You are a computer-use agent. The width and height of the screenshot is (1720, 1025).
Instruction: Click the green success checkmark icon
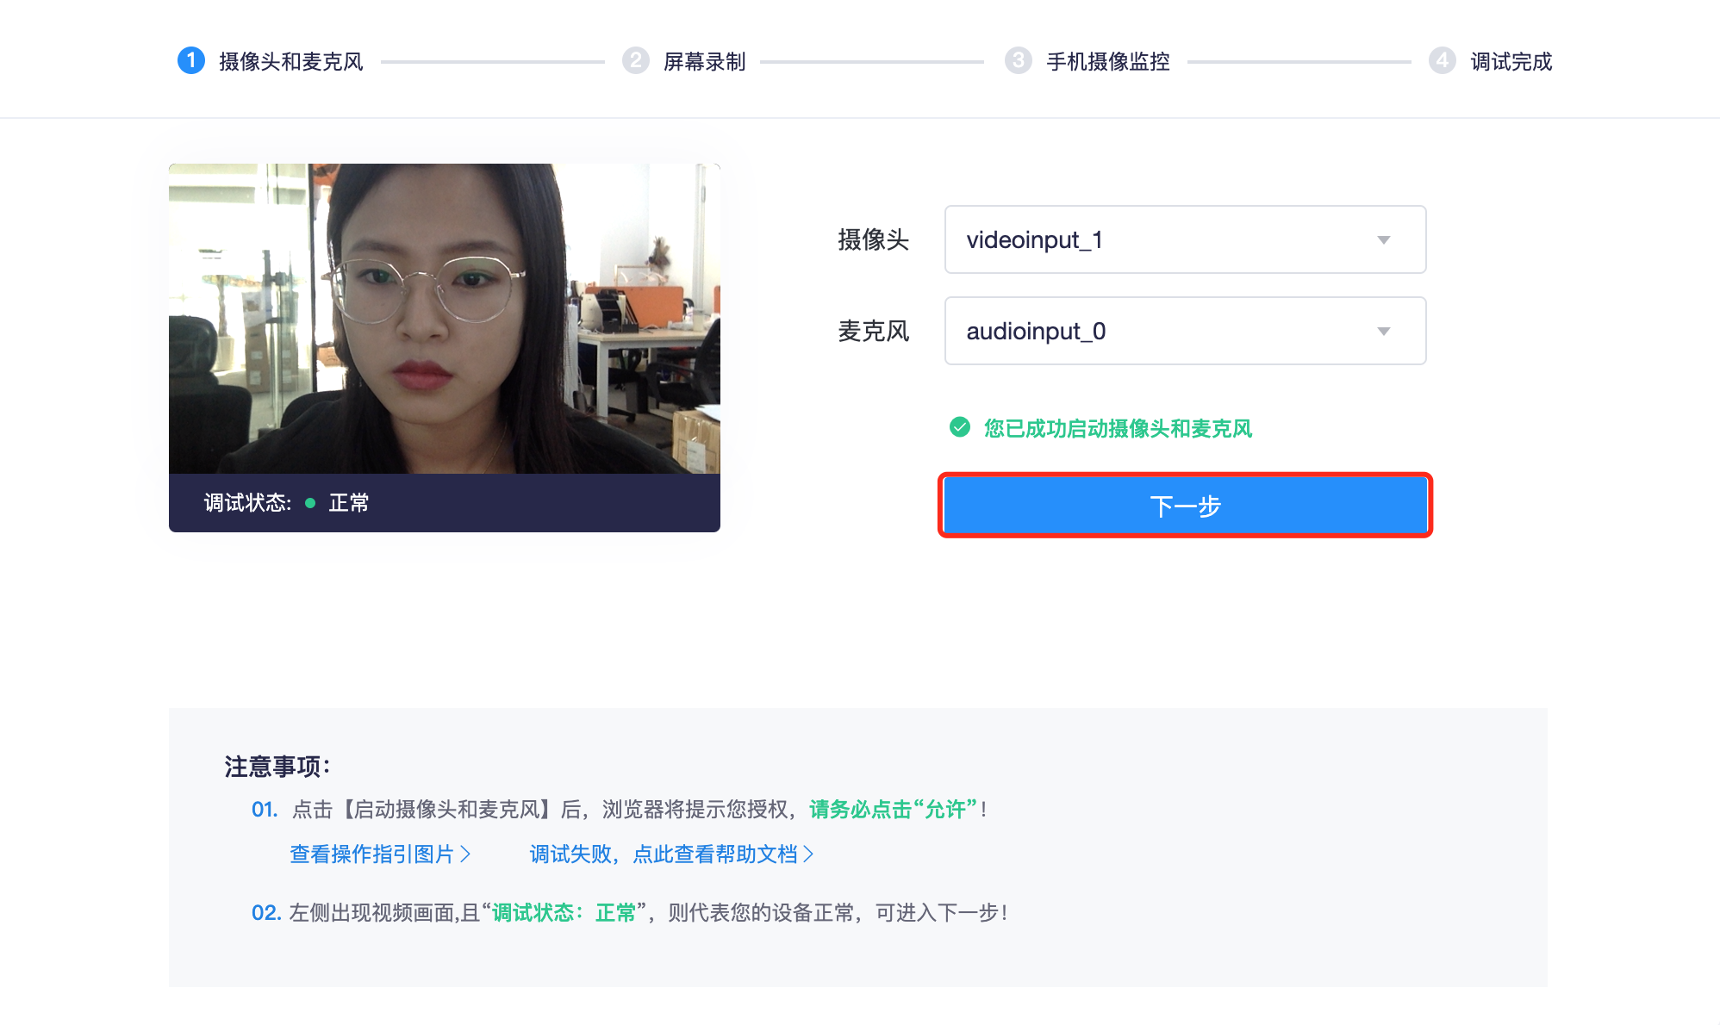[960, 427]
